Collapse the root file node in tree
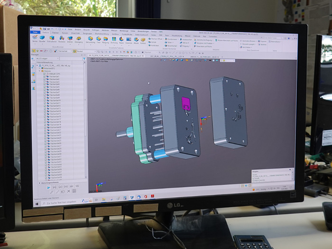This screenshot has height=249, width=332. [x=37, y=65]
